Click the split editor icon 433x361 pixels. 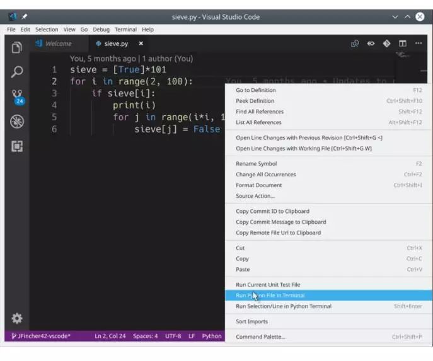(x=403, y=43)
